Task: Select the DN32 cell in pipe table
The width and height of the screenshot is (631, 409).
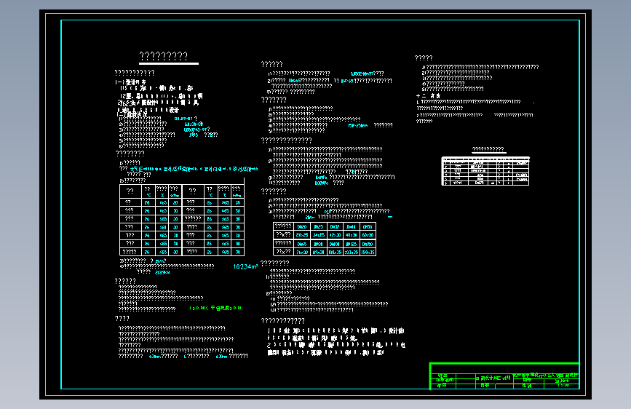Action: coord(335,226)
